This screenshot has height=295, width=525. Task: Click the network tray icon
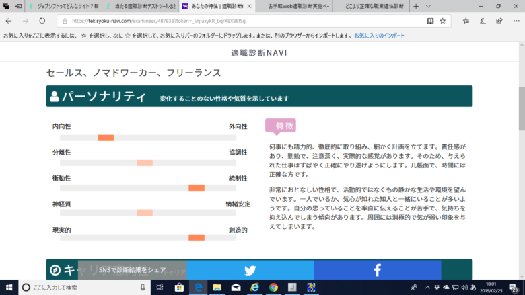tap(456, 288)
